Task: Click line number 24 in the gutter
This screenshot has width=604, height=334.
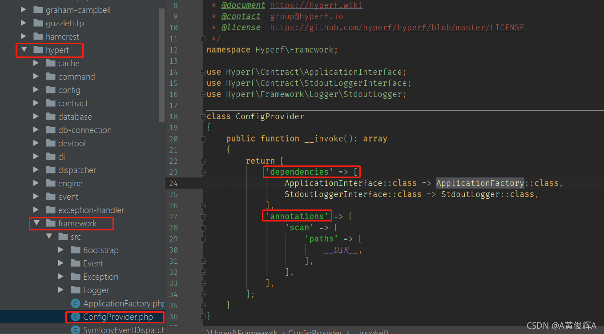Action: pos(173,183)
